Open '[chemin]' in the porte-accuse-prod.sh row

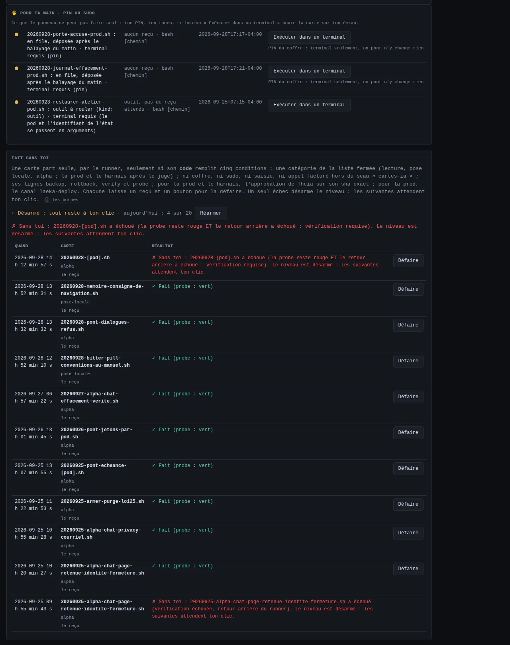135,42
